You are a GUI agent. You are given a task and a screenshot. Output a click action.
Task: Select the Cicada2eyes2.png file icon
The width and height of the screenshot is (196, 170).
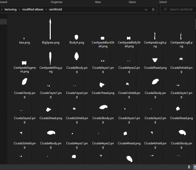(x=21, y=110)
